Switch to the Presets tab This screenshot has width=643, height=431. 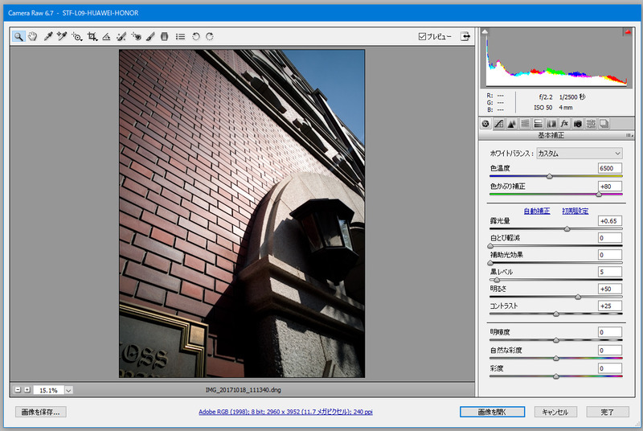point(591,124)
